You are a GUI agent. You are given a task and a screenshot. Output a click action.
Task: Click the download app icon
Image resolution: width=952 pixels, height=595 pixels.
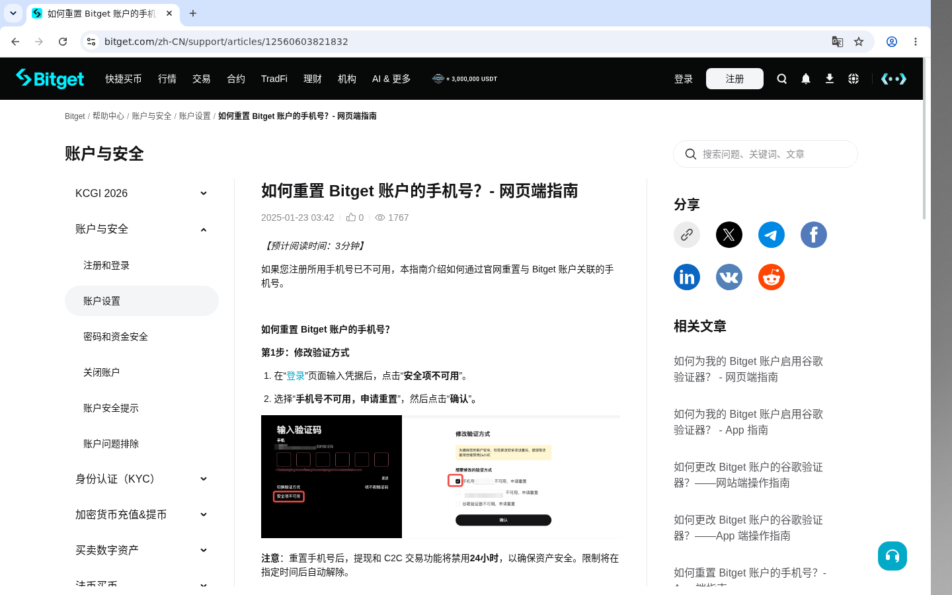pos(829,79)
